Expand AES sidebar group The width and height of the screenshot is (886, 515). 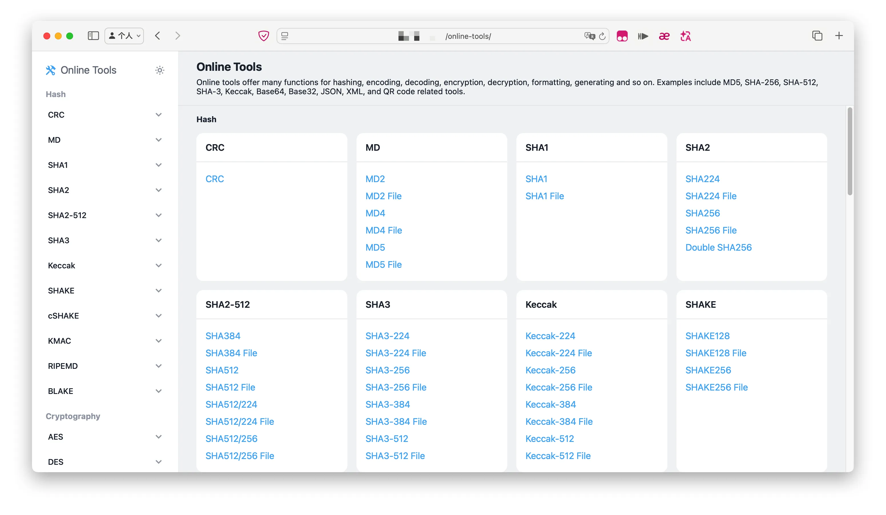click(x=104, y=437)
